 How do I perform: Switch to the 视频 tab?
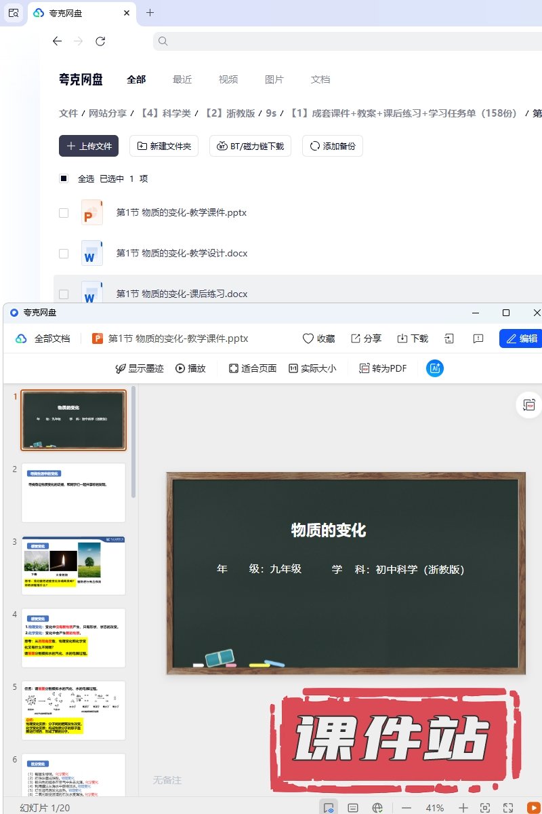click(x=228, y=79)
